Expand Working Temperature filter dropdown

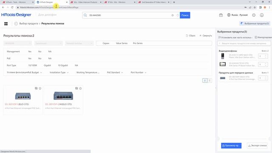coord(88,73)
